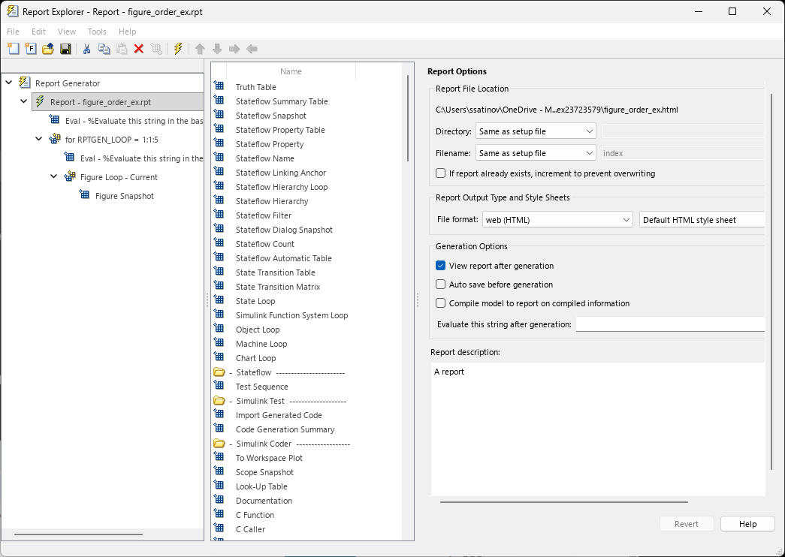Click the New report toolbar icon
This screenshot has height=557, width=785.
click(x=13, y=48)
